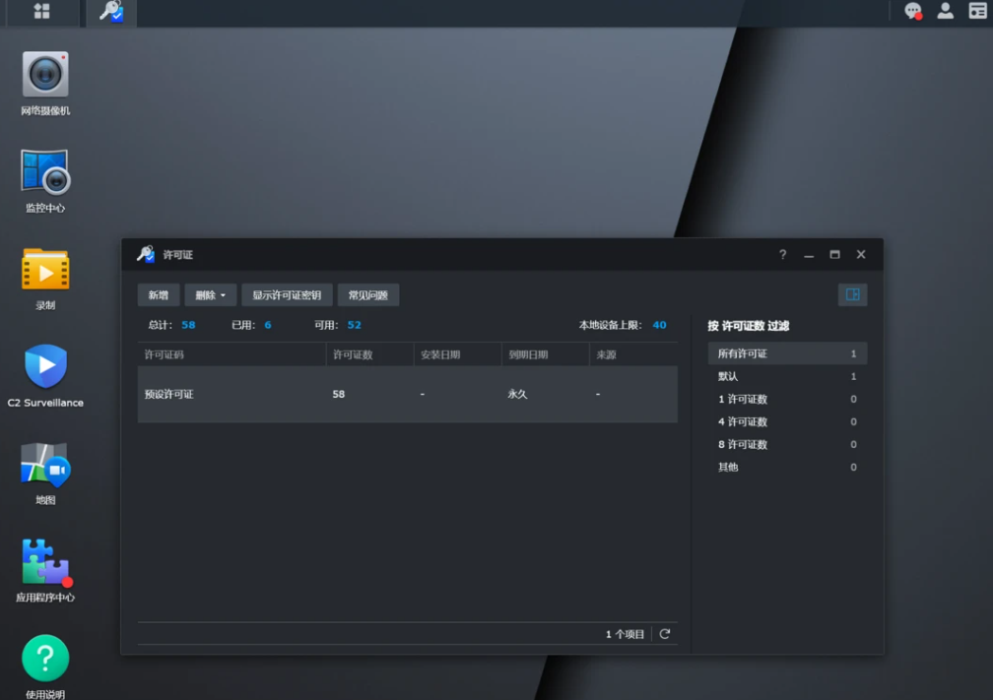Viewport: 993px width, 700px height.
Task: Filter by 1 许可证数
Action: point(787,399)
